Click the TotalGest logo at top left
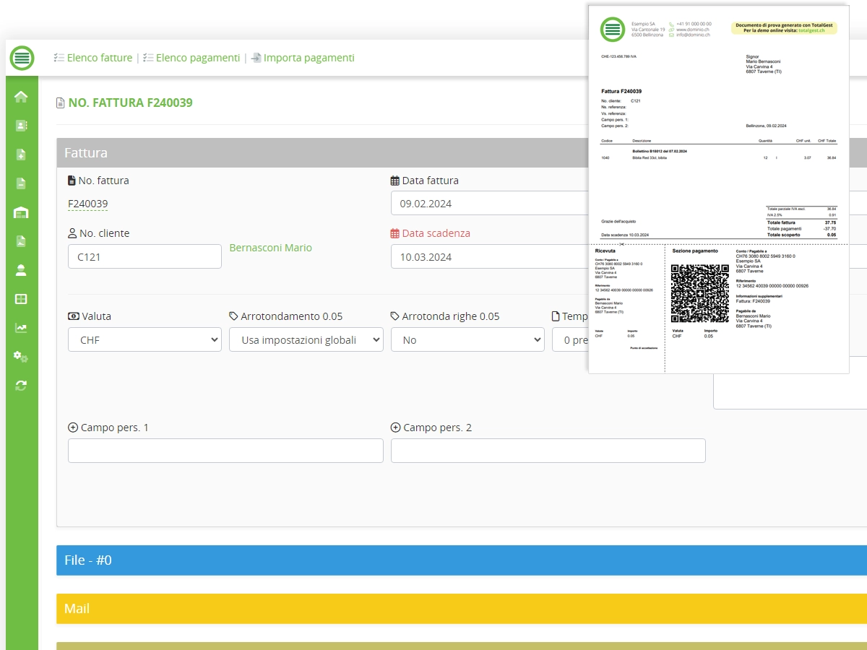 tap(22, 58)
